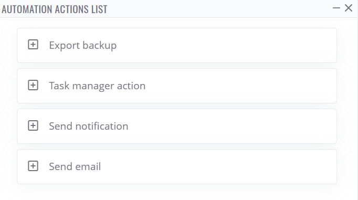Click the AUTOMATION ACTIONS LIST title text

55,9
